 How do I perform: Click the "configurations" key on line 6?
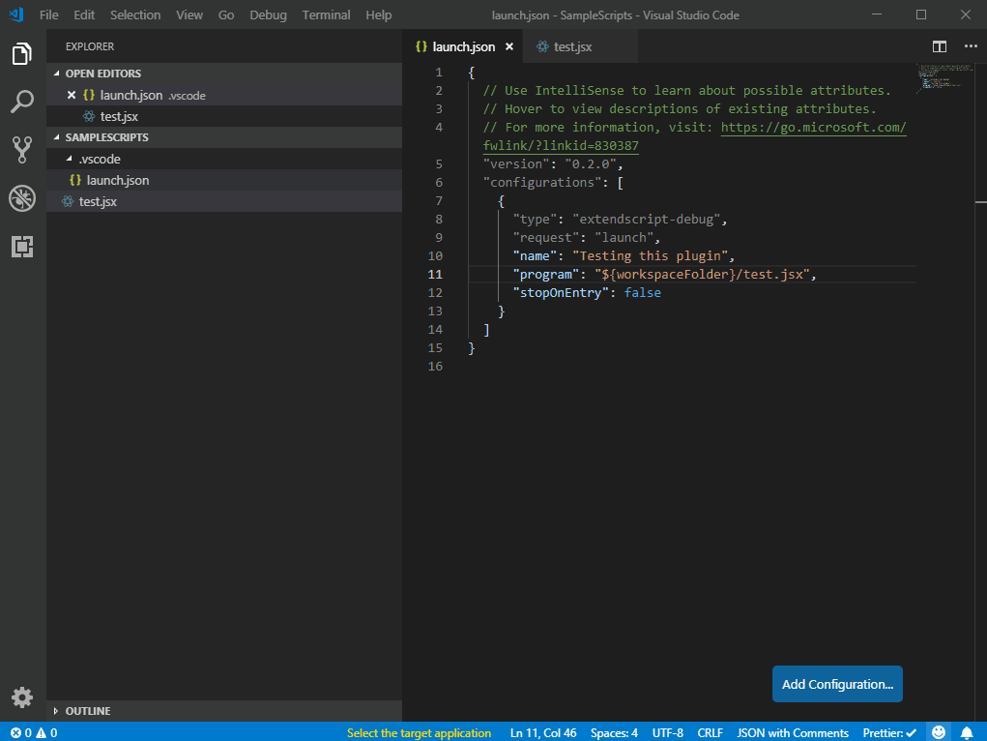click(542, 182)
